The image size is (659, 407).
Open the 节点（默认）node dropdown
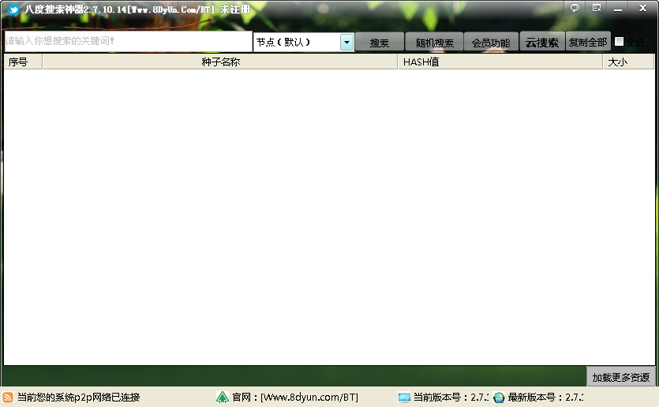coord(303,42)
